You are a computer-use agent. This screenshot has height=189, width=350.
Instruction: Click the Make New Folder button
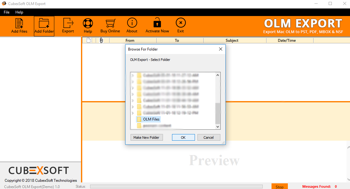tap(146, 138)
